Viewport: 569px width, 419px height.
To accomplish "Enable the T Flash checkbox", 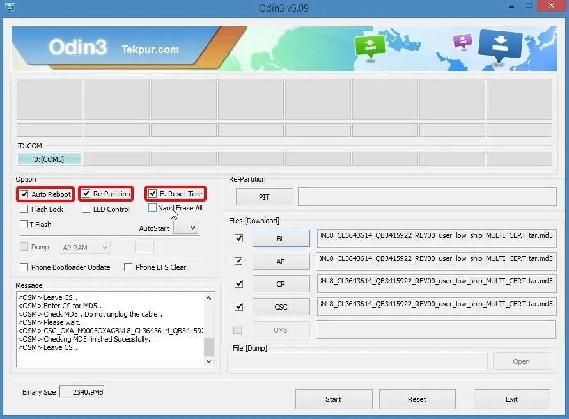I will 24,224.
